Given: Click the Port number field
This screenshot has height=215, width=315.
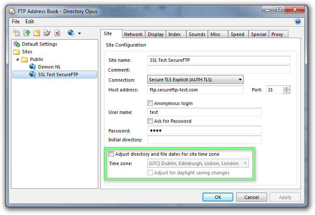Looking at the screenshot, I should (x=274, y=90).
